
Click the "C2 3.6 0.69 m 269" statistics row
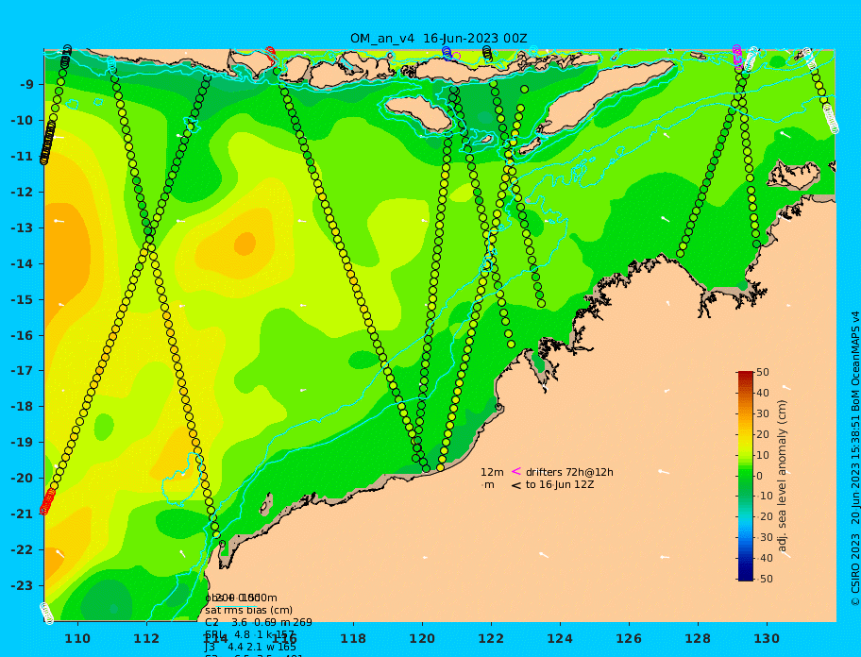click(259, 622)
